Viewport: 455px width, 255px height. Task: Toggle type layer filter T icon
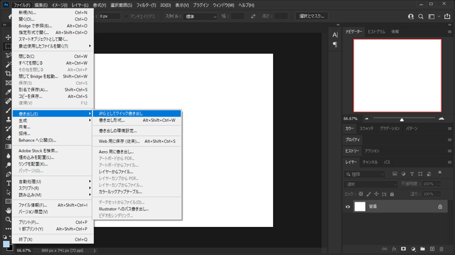[412, 174]
